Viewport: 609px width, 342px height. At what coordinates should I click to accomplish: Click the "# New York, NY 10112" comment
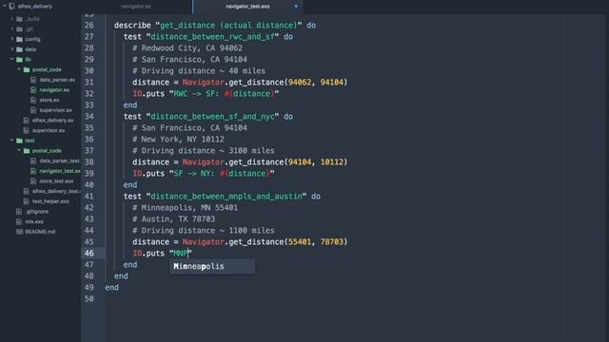(x=178, y=140)
